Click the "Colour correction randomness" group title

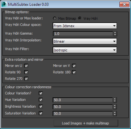pos(28,87)
